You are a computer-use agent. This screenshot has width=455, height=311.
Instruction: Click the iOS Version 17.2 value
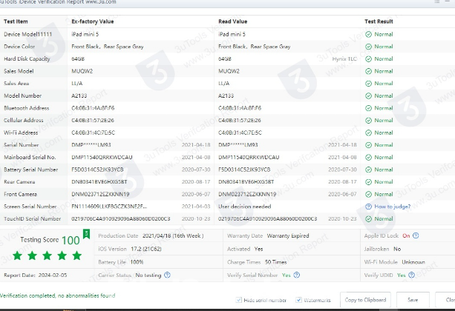coord(146,249)
